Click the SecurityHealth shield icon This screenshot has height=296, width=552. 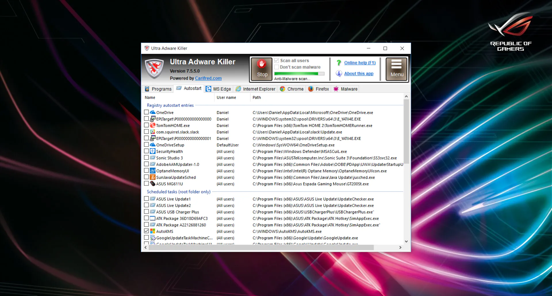coord(153,151)
